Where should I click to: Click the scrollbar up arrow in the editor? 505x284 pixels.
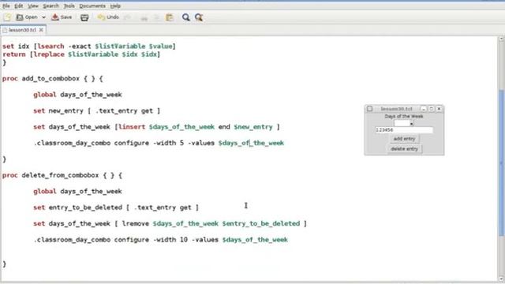pyautogui.click(x=502, y=39)
